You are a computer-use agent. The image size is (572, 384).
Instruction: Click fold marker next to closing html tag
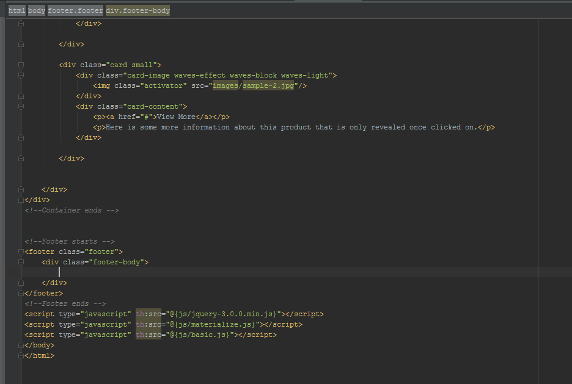pos(21,355)
